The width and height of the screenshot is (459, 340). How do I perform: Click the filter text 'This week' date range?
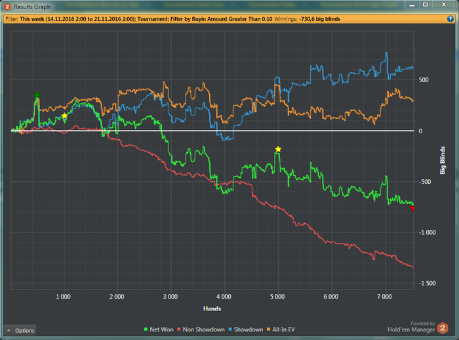pos(77,19)
